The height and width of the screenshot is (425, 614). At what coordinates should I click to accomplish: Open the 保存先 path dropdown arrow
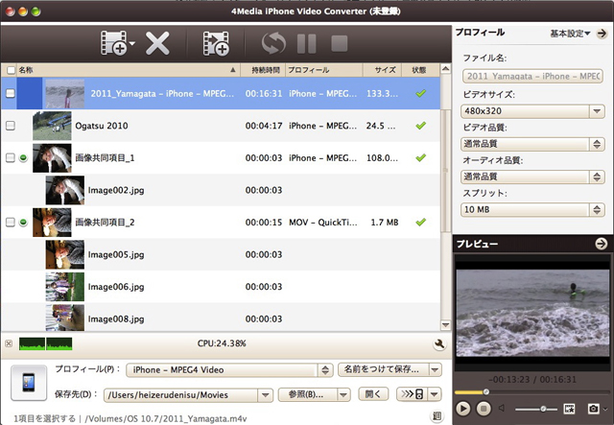pos(265,395)
